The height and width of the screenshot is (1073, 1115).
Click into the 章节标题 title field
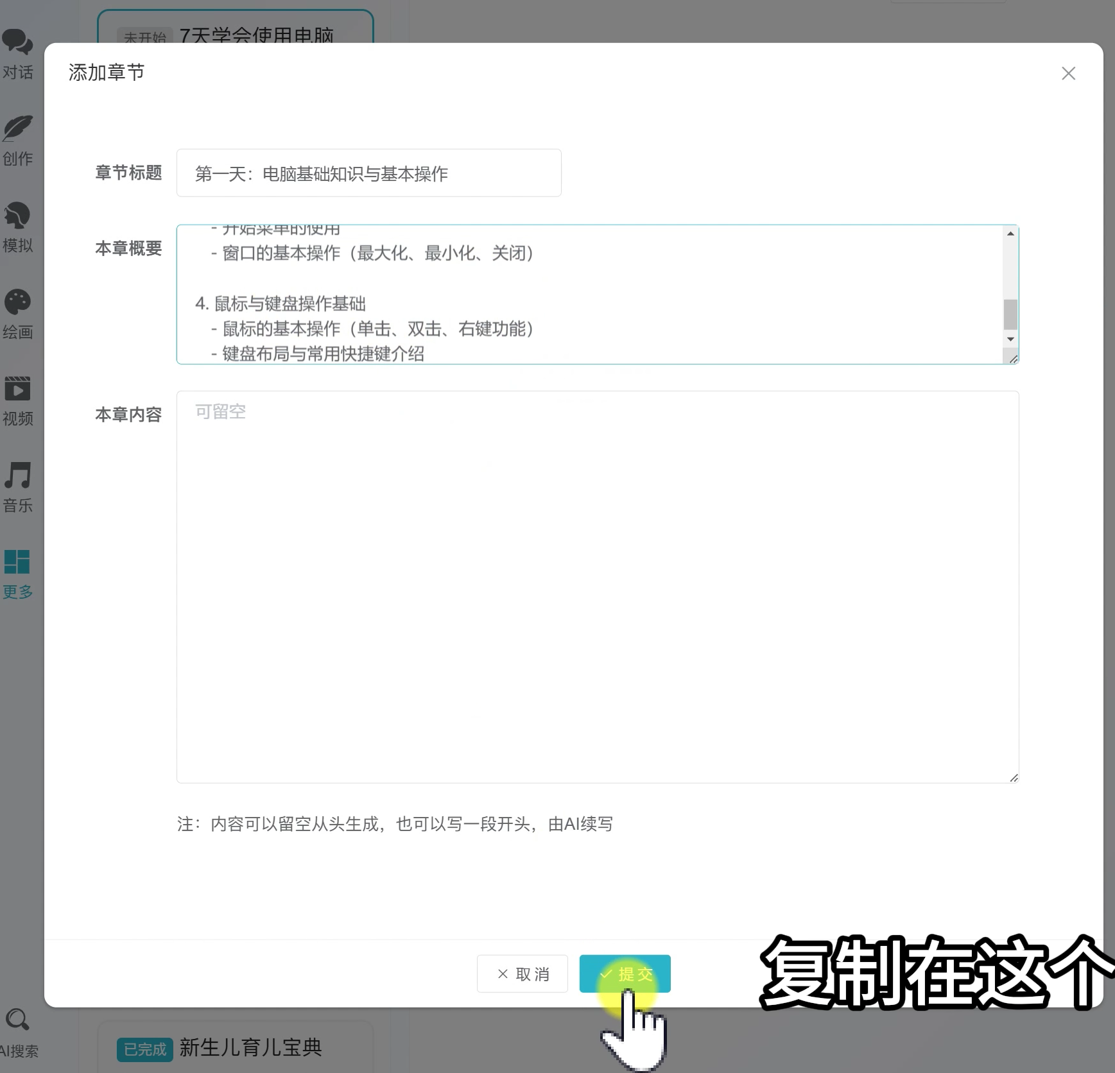(x=368, y=173)
